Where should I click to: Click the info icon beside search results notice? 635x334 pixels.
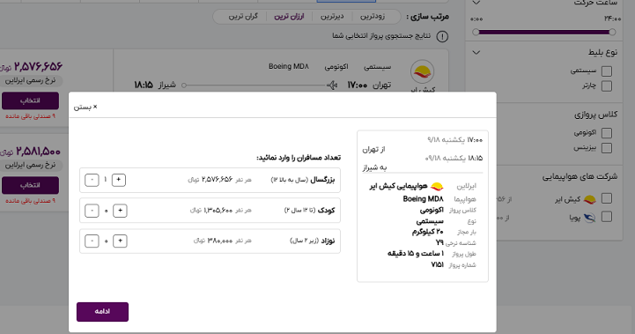click(442, 37)
